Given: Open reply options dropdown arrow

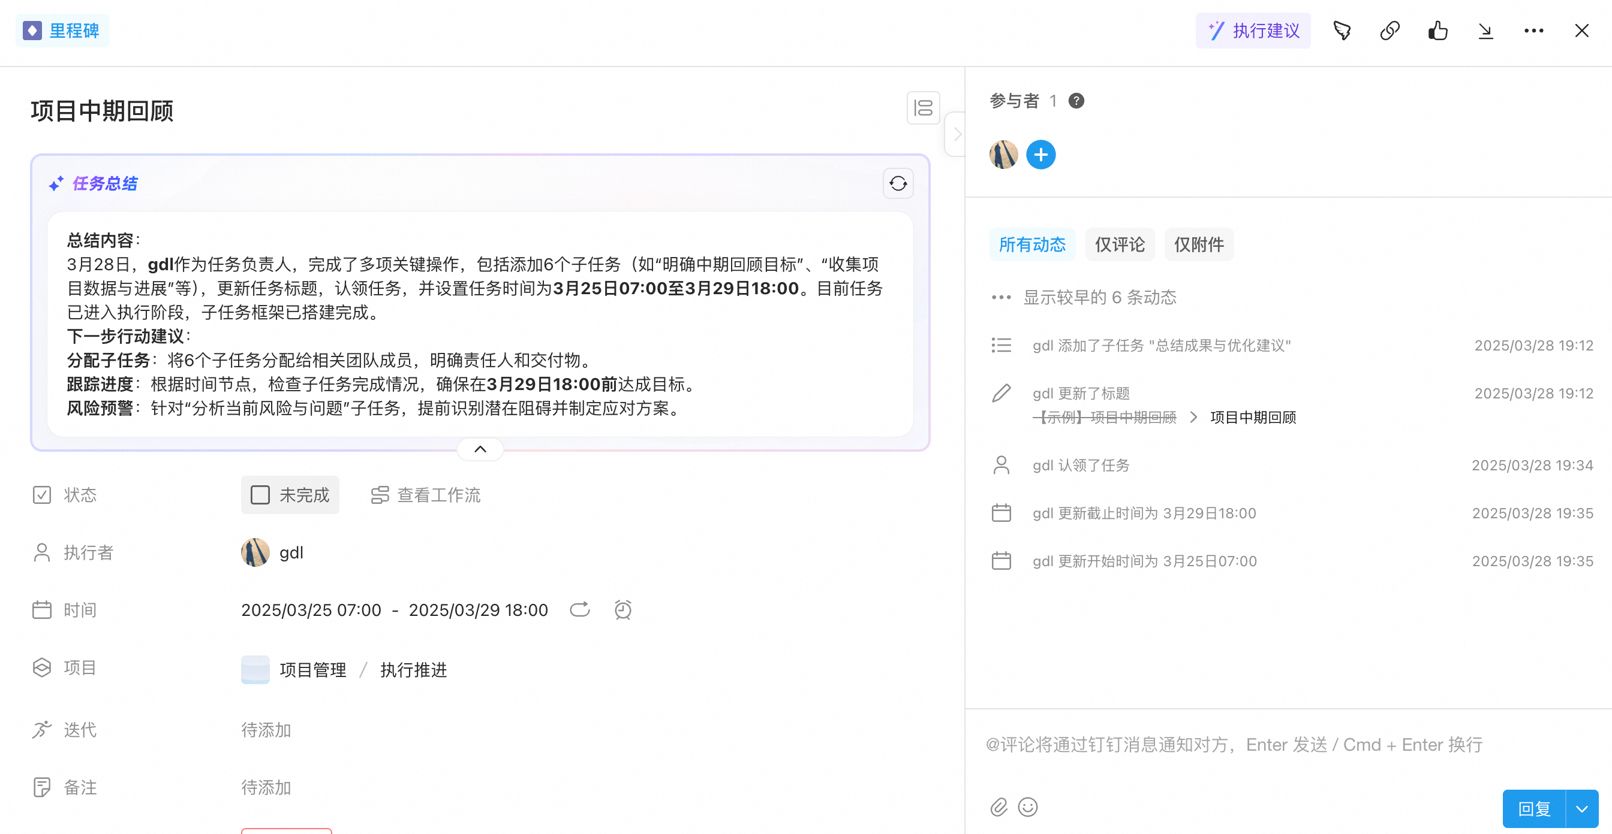Looking at the screenshot, I should pyautogui.click(x=1583, y=809).
